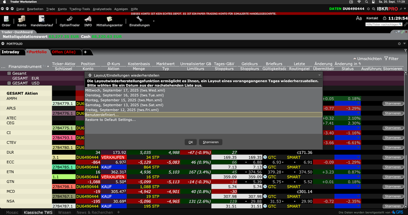
Task: Expand the GESAMT USD row
Action: (9, 83)
